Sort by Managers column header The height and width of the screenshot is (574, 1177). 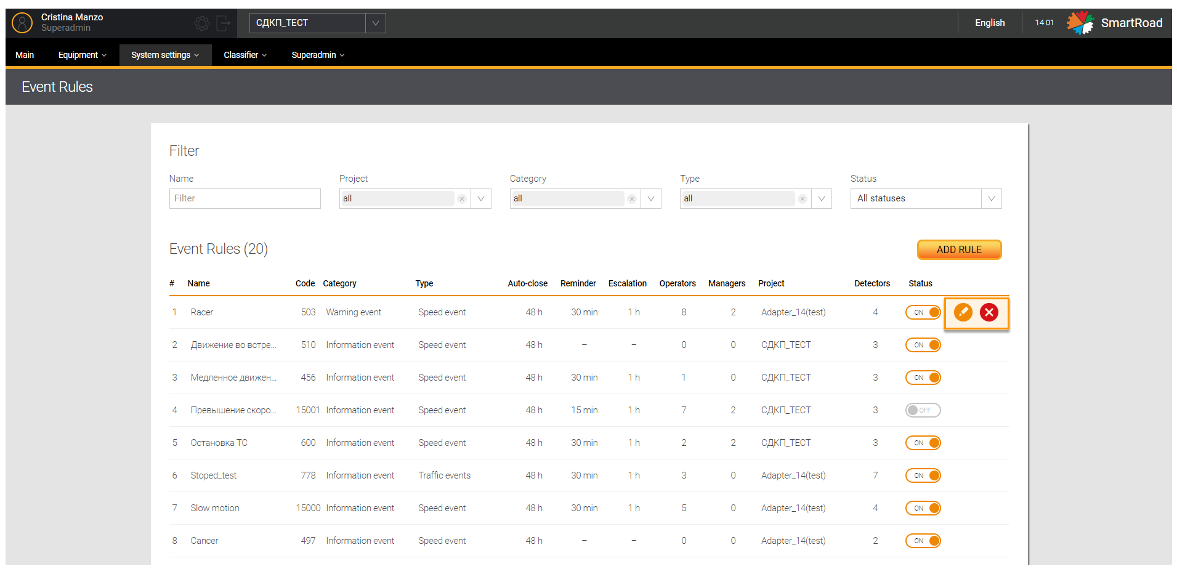click(727, 283)
